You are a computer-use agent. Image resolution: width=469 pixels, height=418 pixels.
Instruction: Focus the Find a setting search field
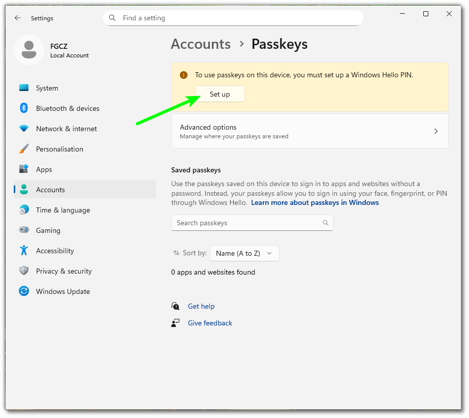pos(233,18)
